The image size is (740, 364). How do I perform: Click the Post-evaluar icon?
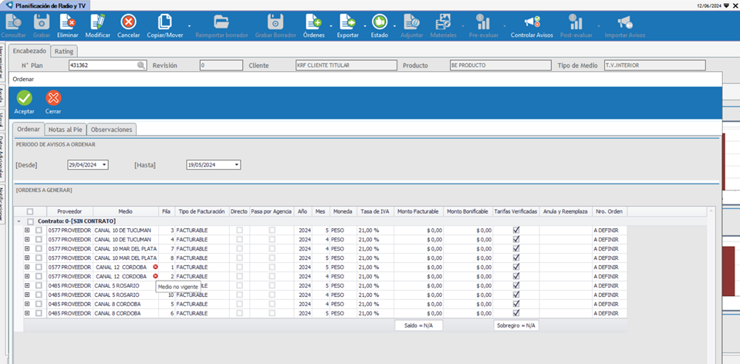pyautogui.click(x=575, y=22)
